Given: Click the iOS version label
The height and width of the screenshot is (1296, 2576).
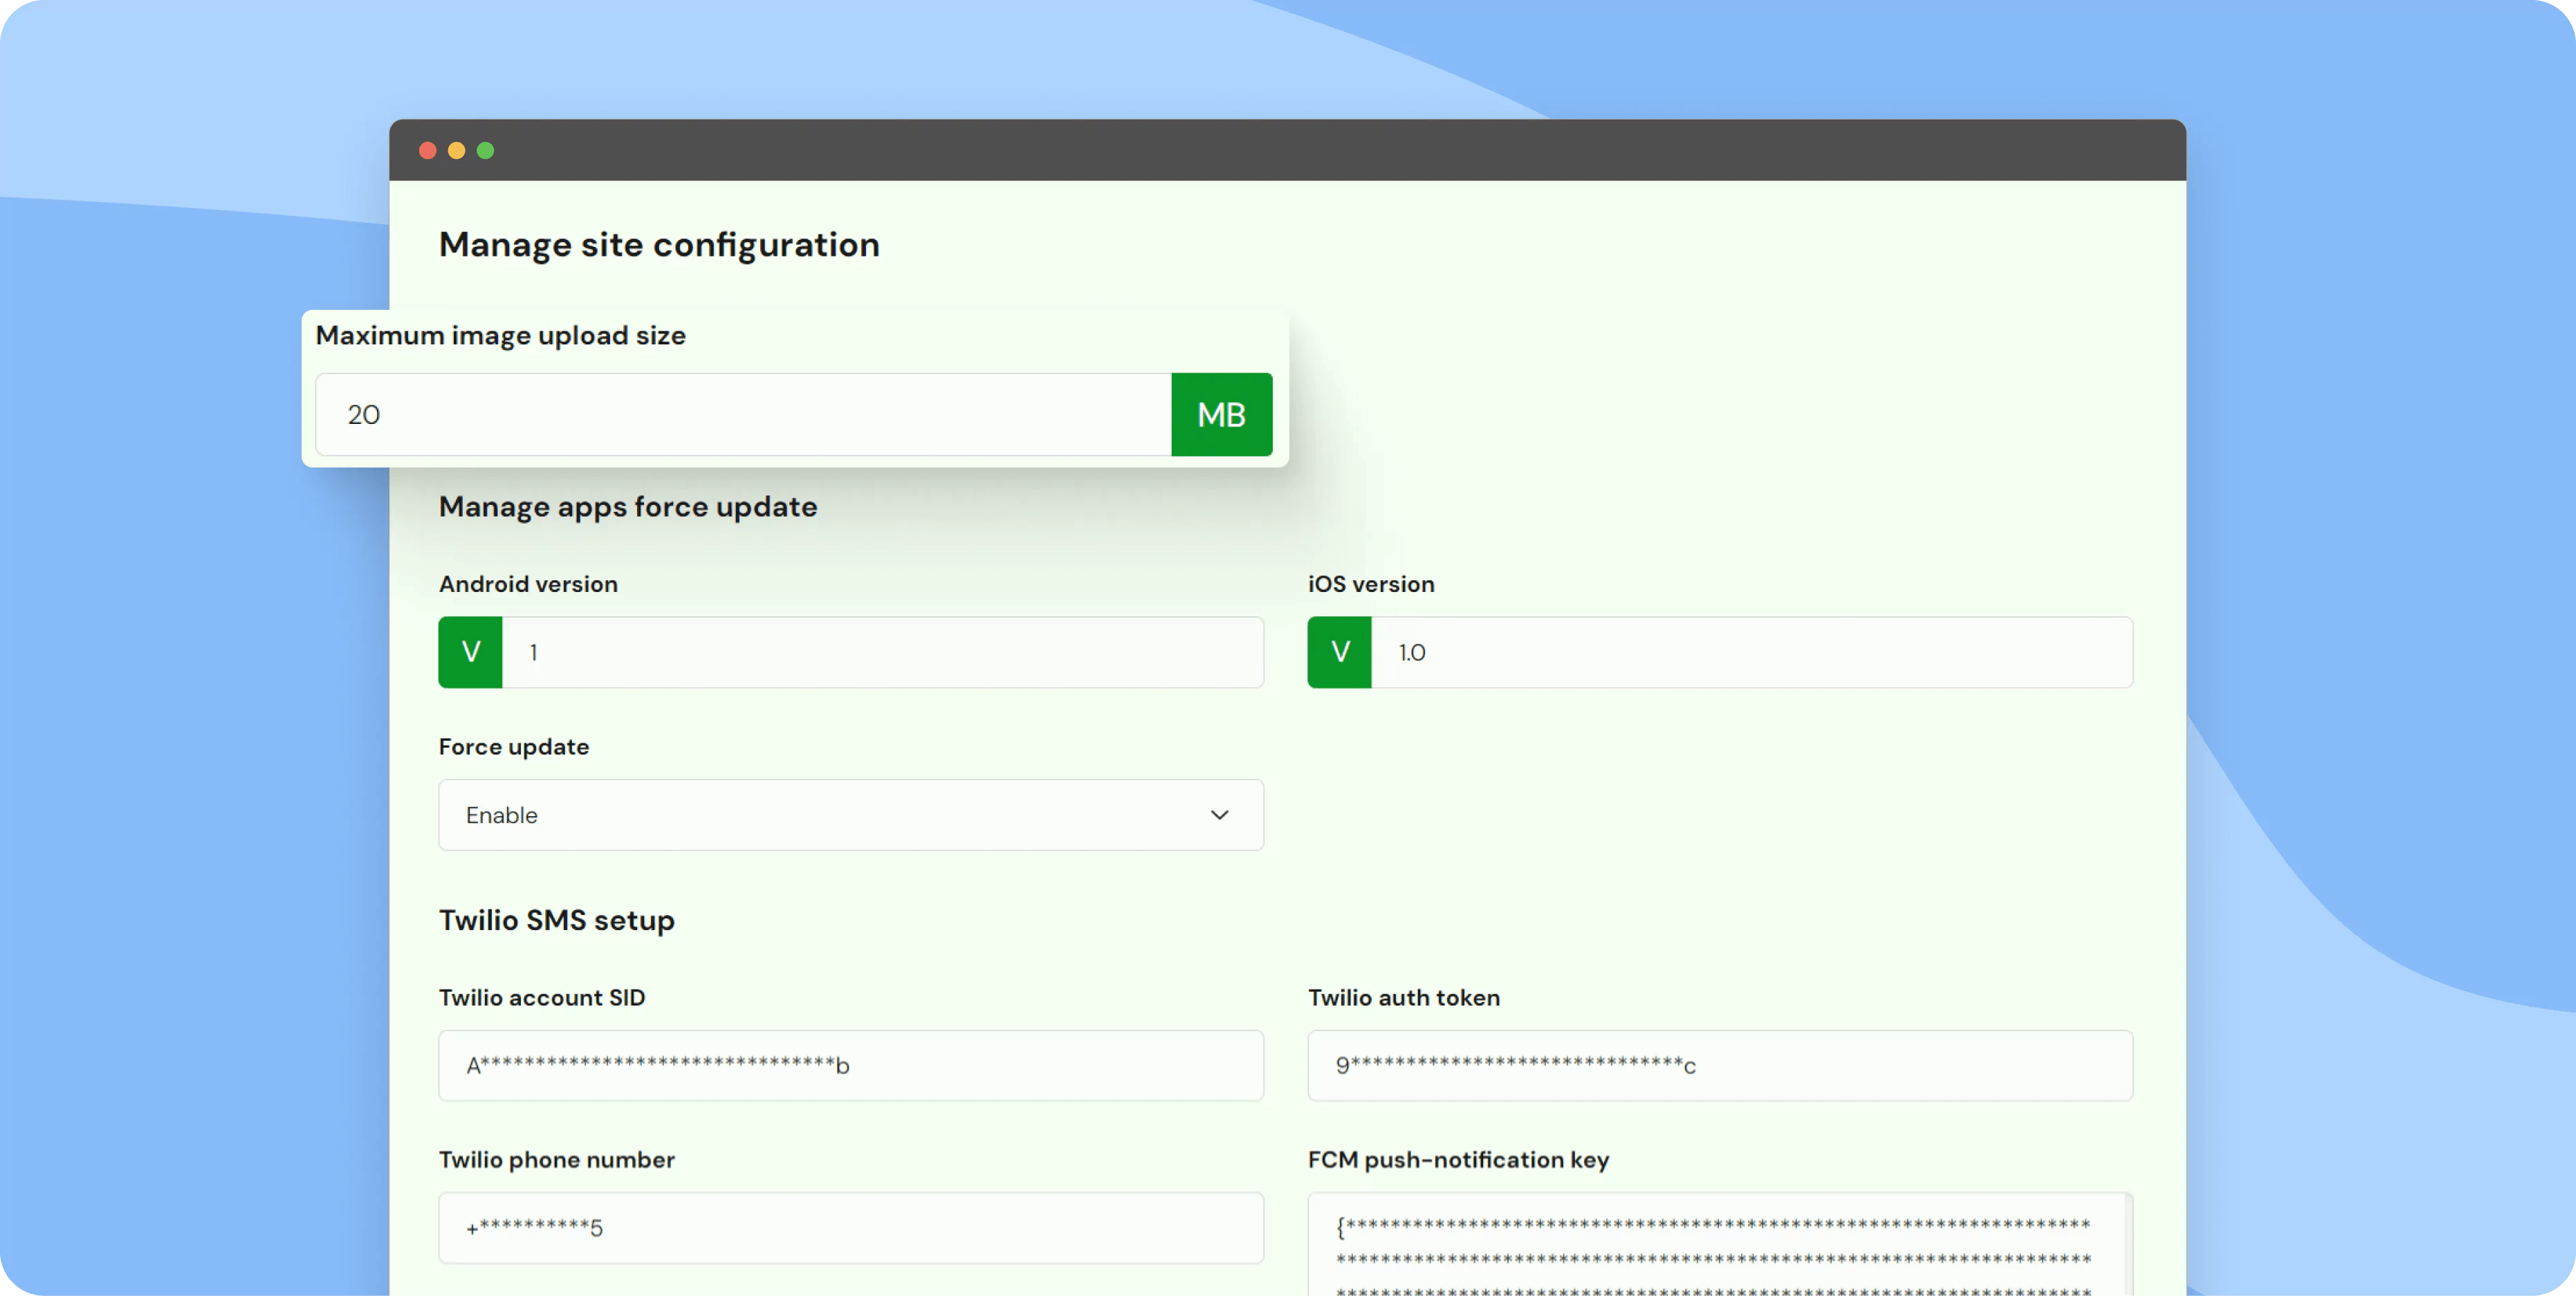Looking at the screenshot, I should coord(1371,584).
